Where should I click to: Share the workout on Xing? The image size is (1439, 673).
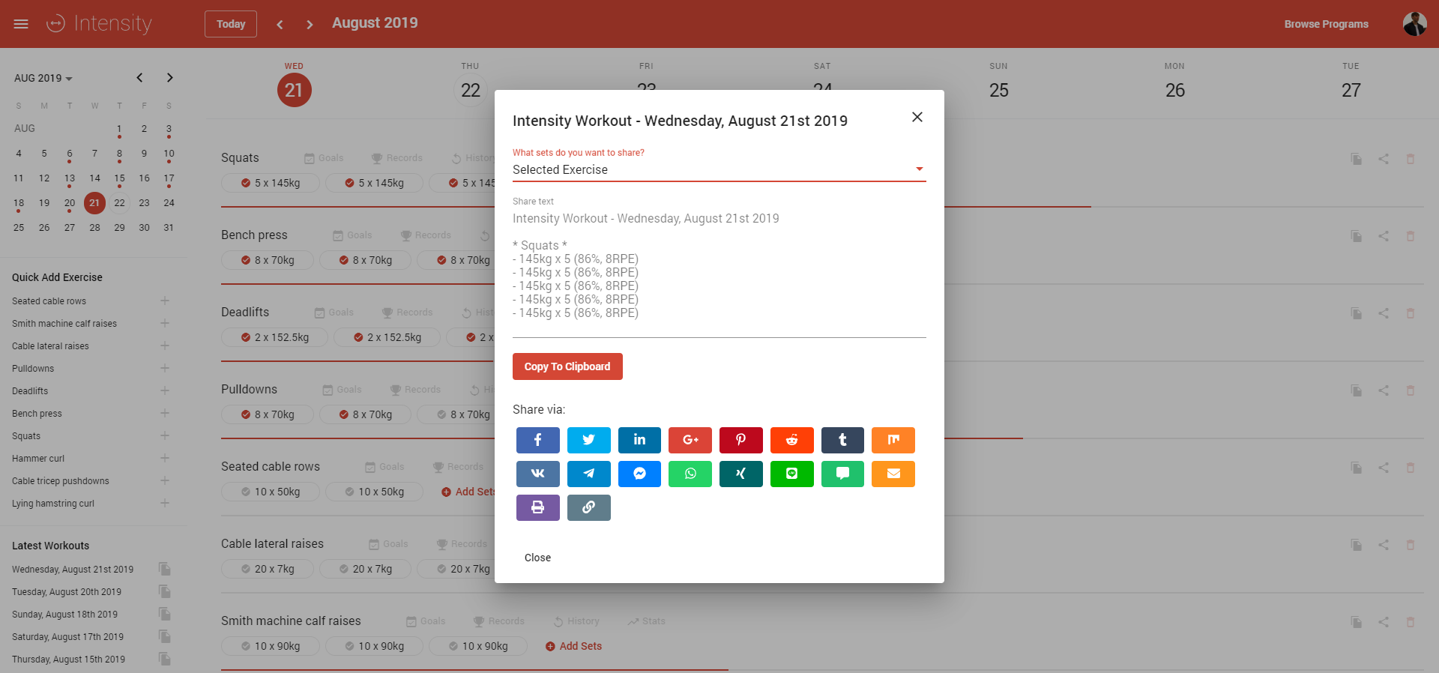click(741, 474)
